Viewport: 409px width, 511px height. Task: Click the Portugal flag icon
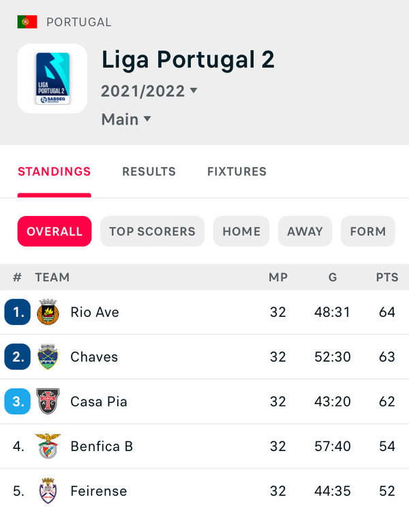tap(27, 22)
